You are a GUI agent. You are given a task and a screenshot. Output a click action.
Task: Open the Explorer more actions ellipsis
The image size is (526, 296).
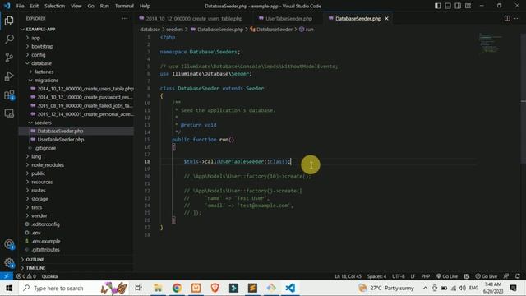(125, 18)
